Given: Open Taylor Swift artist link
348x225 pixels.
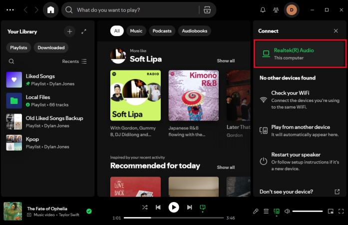Looking at the screenshot, I should point(69,215).
